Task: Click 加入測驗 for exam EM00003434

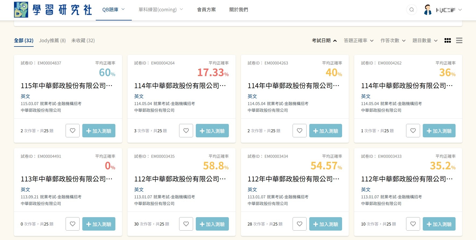Action: pyautogui.click(x=325, y=224)
